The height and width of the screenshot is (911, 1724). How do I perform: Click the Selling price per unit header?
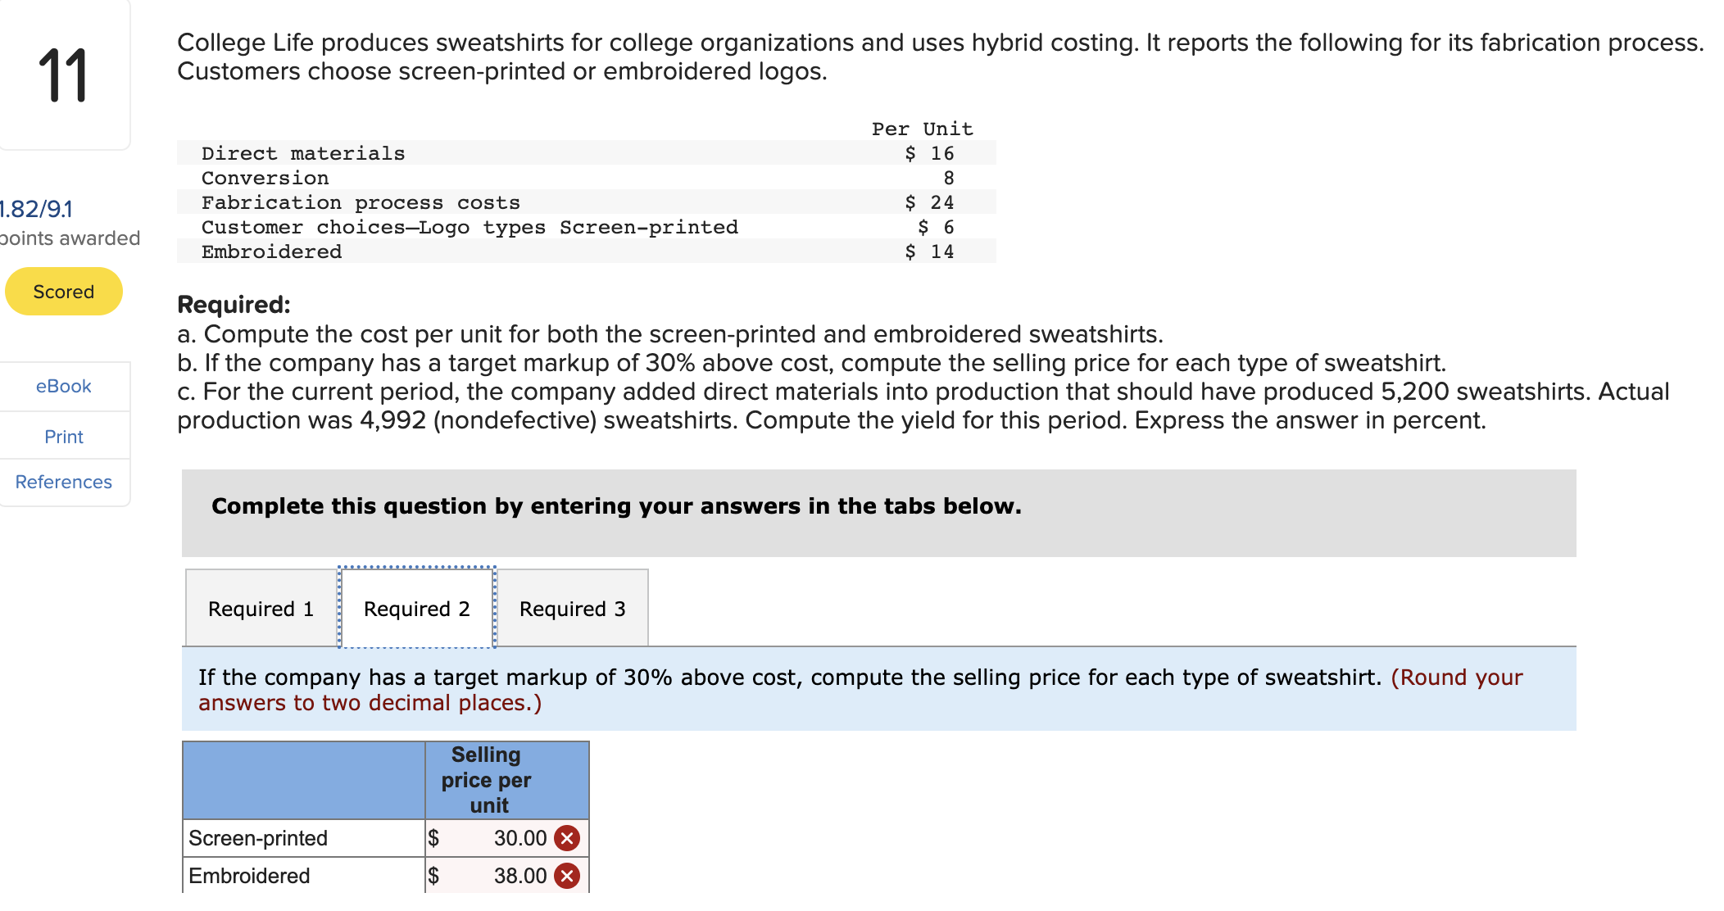point(486,779)
